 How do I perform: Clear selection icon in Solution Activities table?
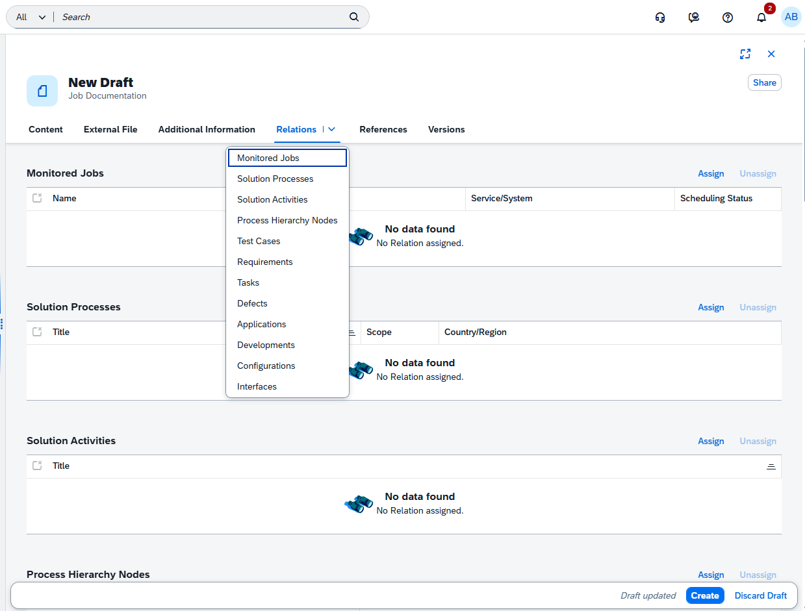pos(37,466)
